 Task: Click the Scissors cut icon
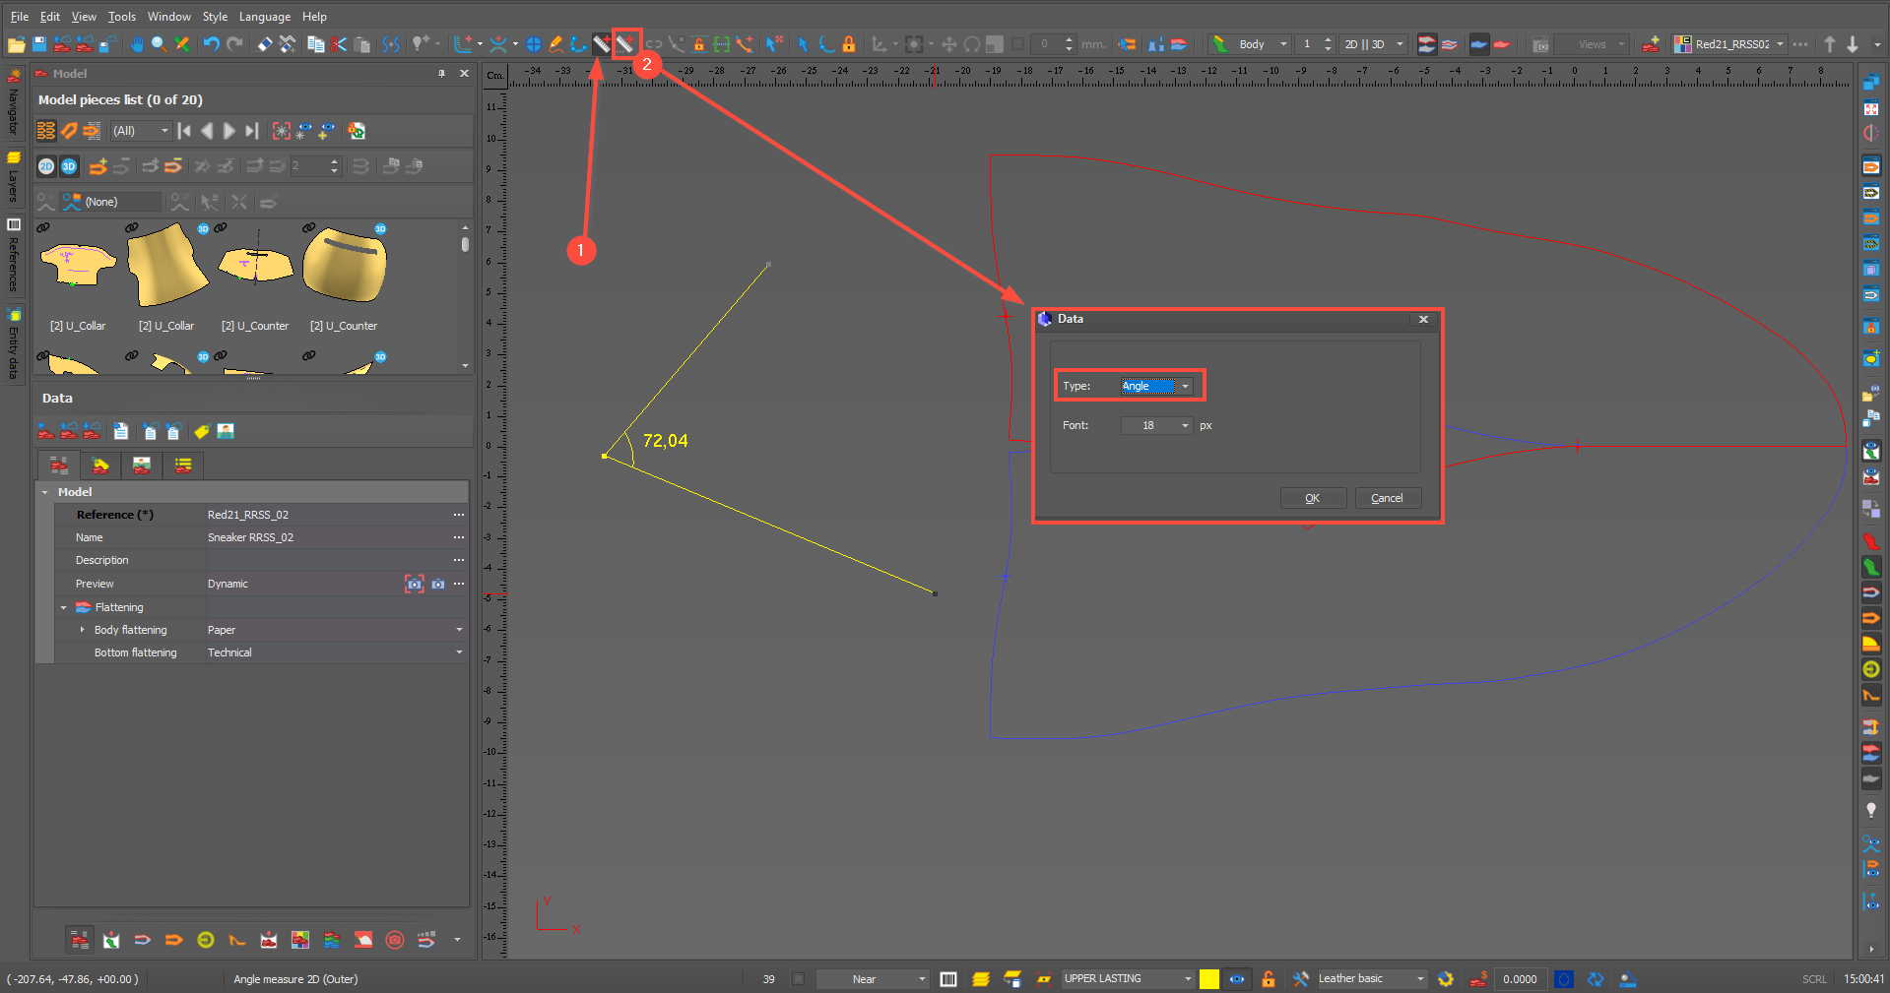tap(339, 44)
